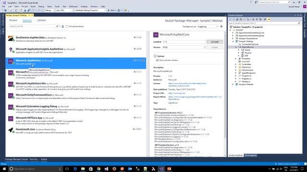Viewport: 307px width, 172px height.
Task: Click the Application Insights lightbulb package icon
Action: (x=11, y=50)
